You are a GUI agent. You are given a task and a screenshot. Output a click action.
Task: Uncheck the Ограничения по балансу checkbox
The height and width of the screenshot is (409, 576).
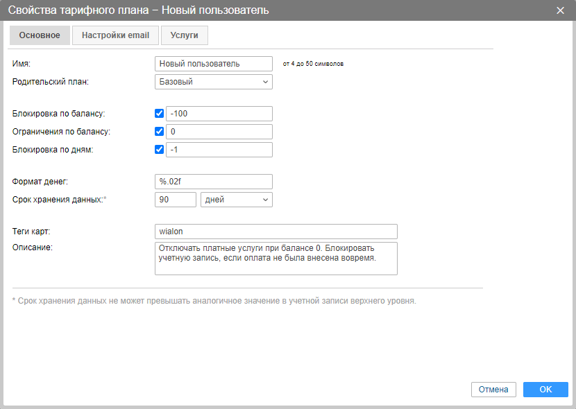[x=160, y=132]
